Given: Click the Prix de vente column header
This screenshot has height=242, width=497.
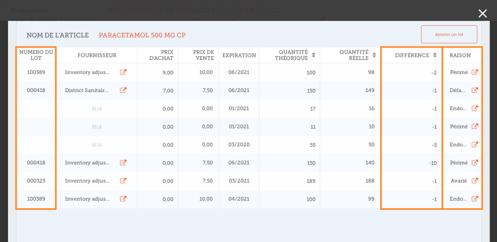Looking at the screenshot, I should click(x=204, y=55).
